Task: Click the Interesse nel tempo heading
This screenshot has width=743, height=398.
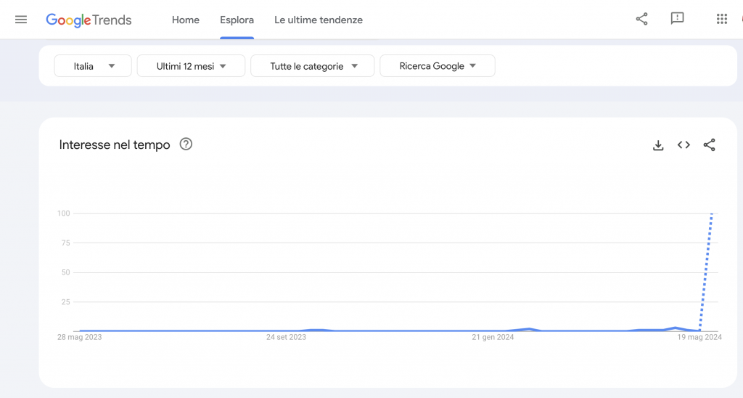Action: pyautogui.click(x=114, y=145)
